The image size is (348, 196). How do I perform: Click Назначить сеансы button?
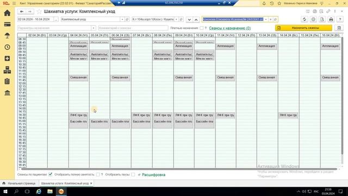[x=303, y=28]
